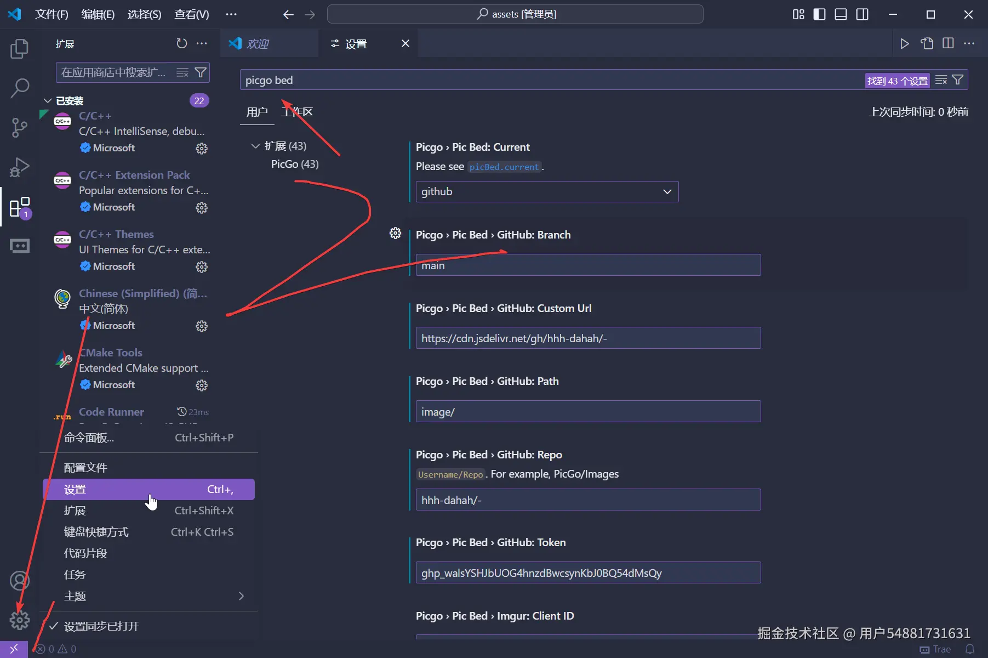Toggle secondary side bar visibility
Viewport: 988px width, 658px height.
[862, 14]
